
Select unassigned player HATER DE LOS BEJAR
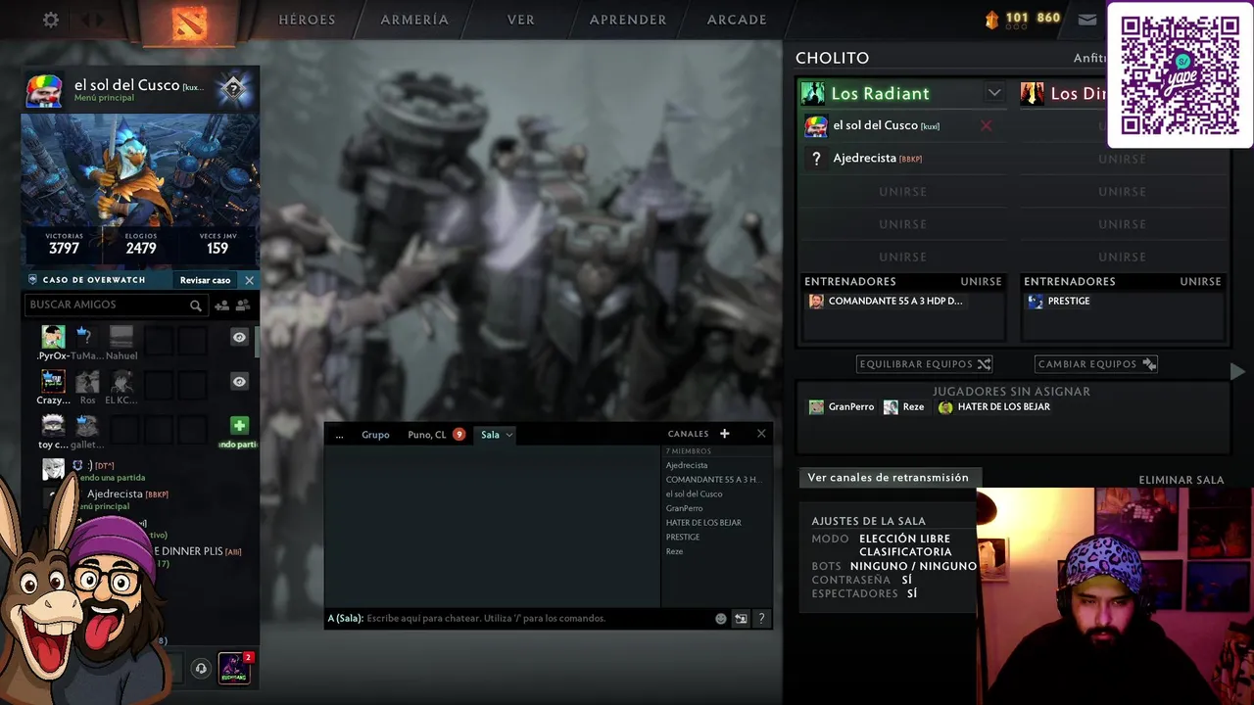pos(993,407)
